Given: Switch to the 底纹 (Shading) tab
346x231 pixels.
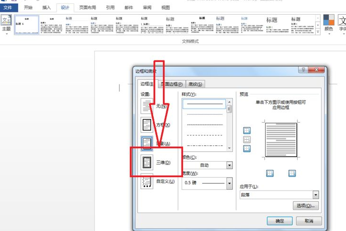Looking at the screenshot, I should pos(195,84).
